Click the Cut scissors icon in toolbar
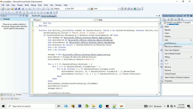This screenshot has width=193, height=109. coord(23,9)
